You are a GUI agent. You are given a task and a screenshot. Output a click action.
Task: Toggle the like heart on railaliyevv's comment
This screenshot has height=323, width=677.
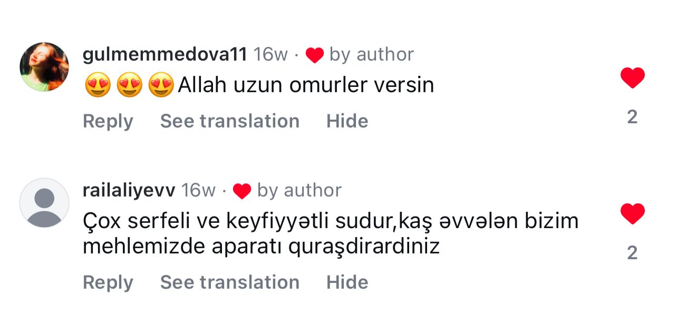point(632,214)
